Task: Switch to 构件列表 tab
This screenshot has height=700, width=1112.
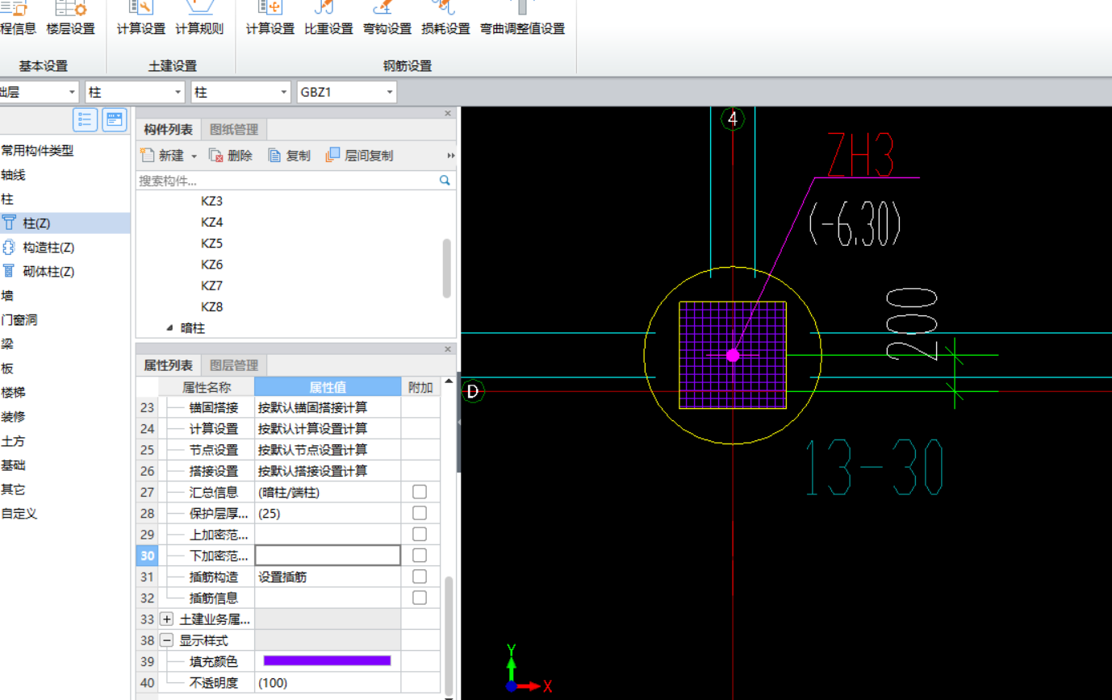Action: tap(169, 129)
